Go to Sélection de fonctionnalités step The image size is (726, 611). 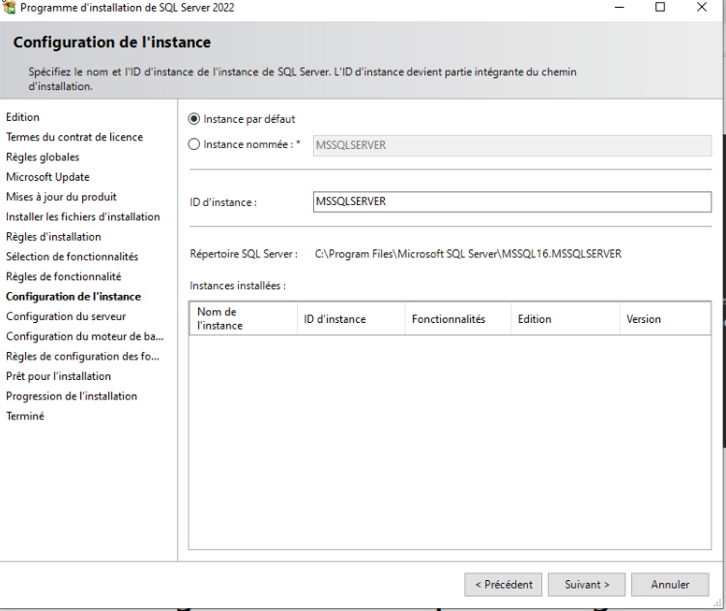tap(73, 256)
